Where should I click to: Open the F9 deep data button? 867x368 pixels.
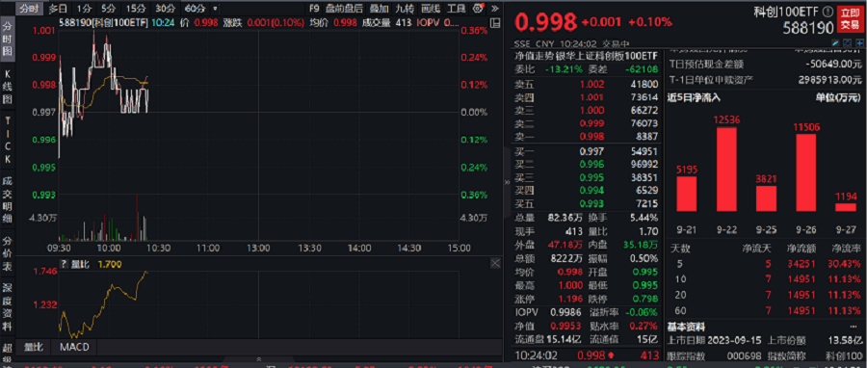point(314,9)
